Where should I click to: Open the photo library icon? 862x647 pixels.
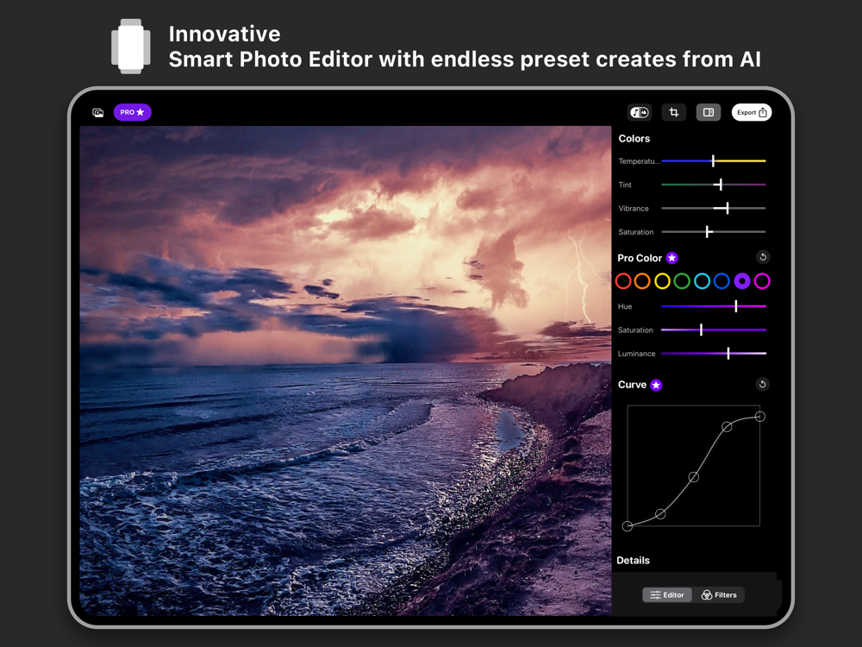click(x=98, y=113)
